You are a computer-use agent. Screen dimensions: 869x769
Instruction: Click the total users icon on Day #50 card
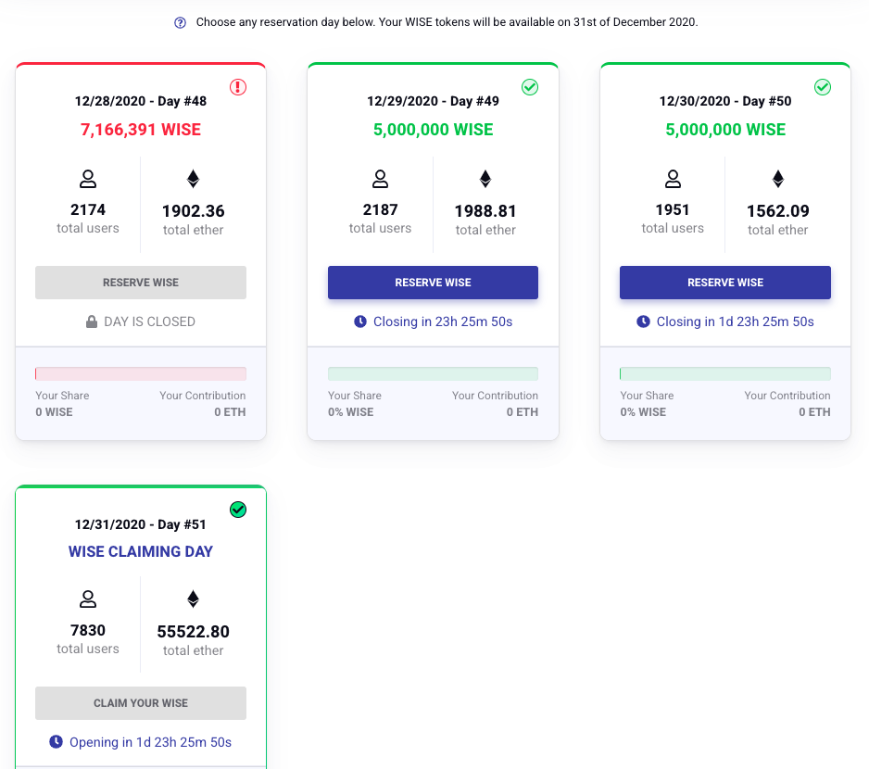click(x=673, y=178)
